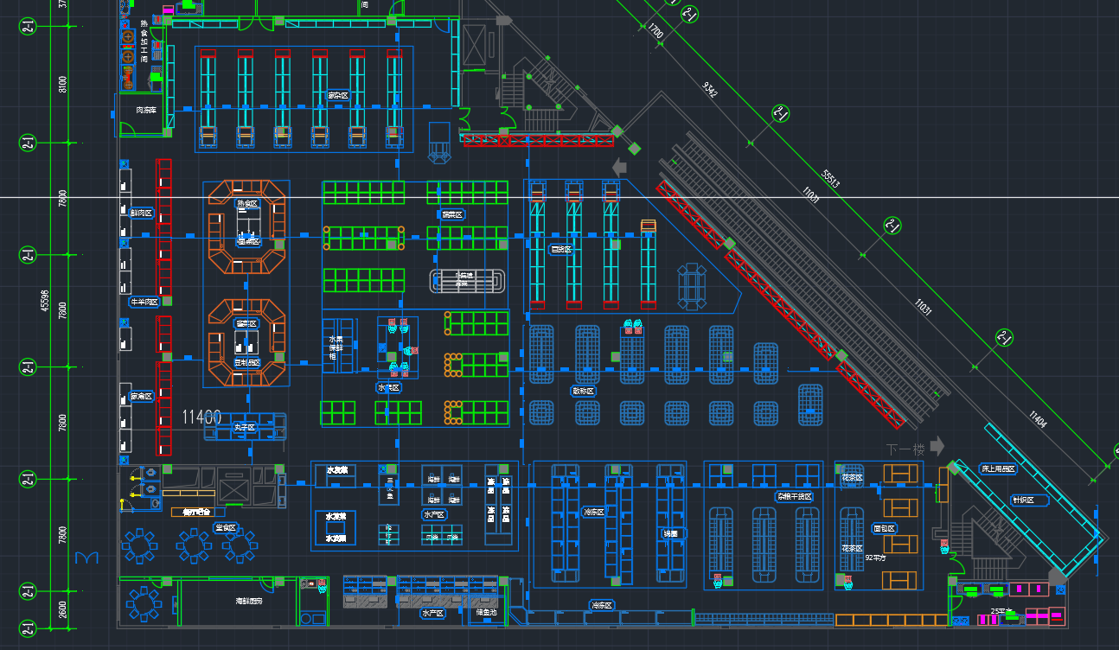Click the 8100 vertical dimension text
1119x650 pixels.
tap(63, 85)
